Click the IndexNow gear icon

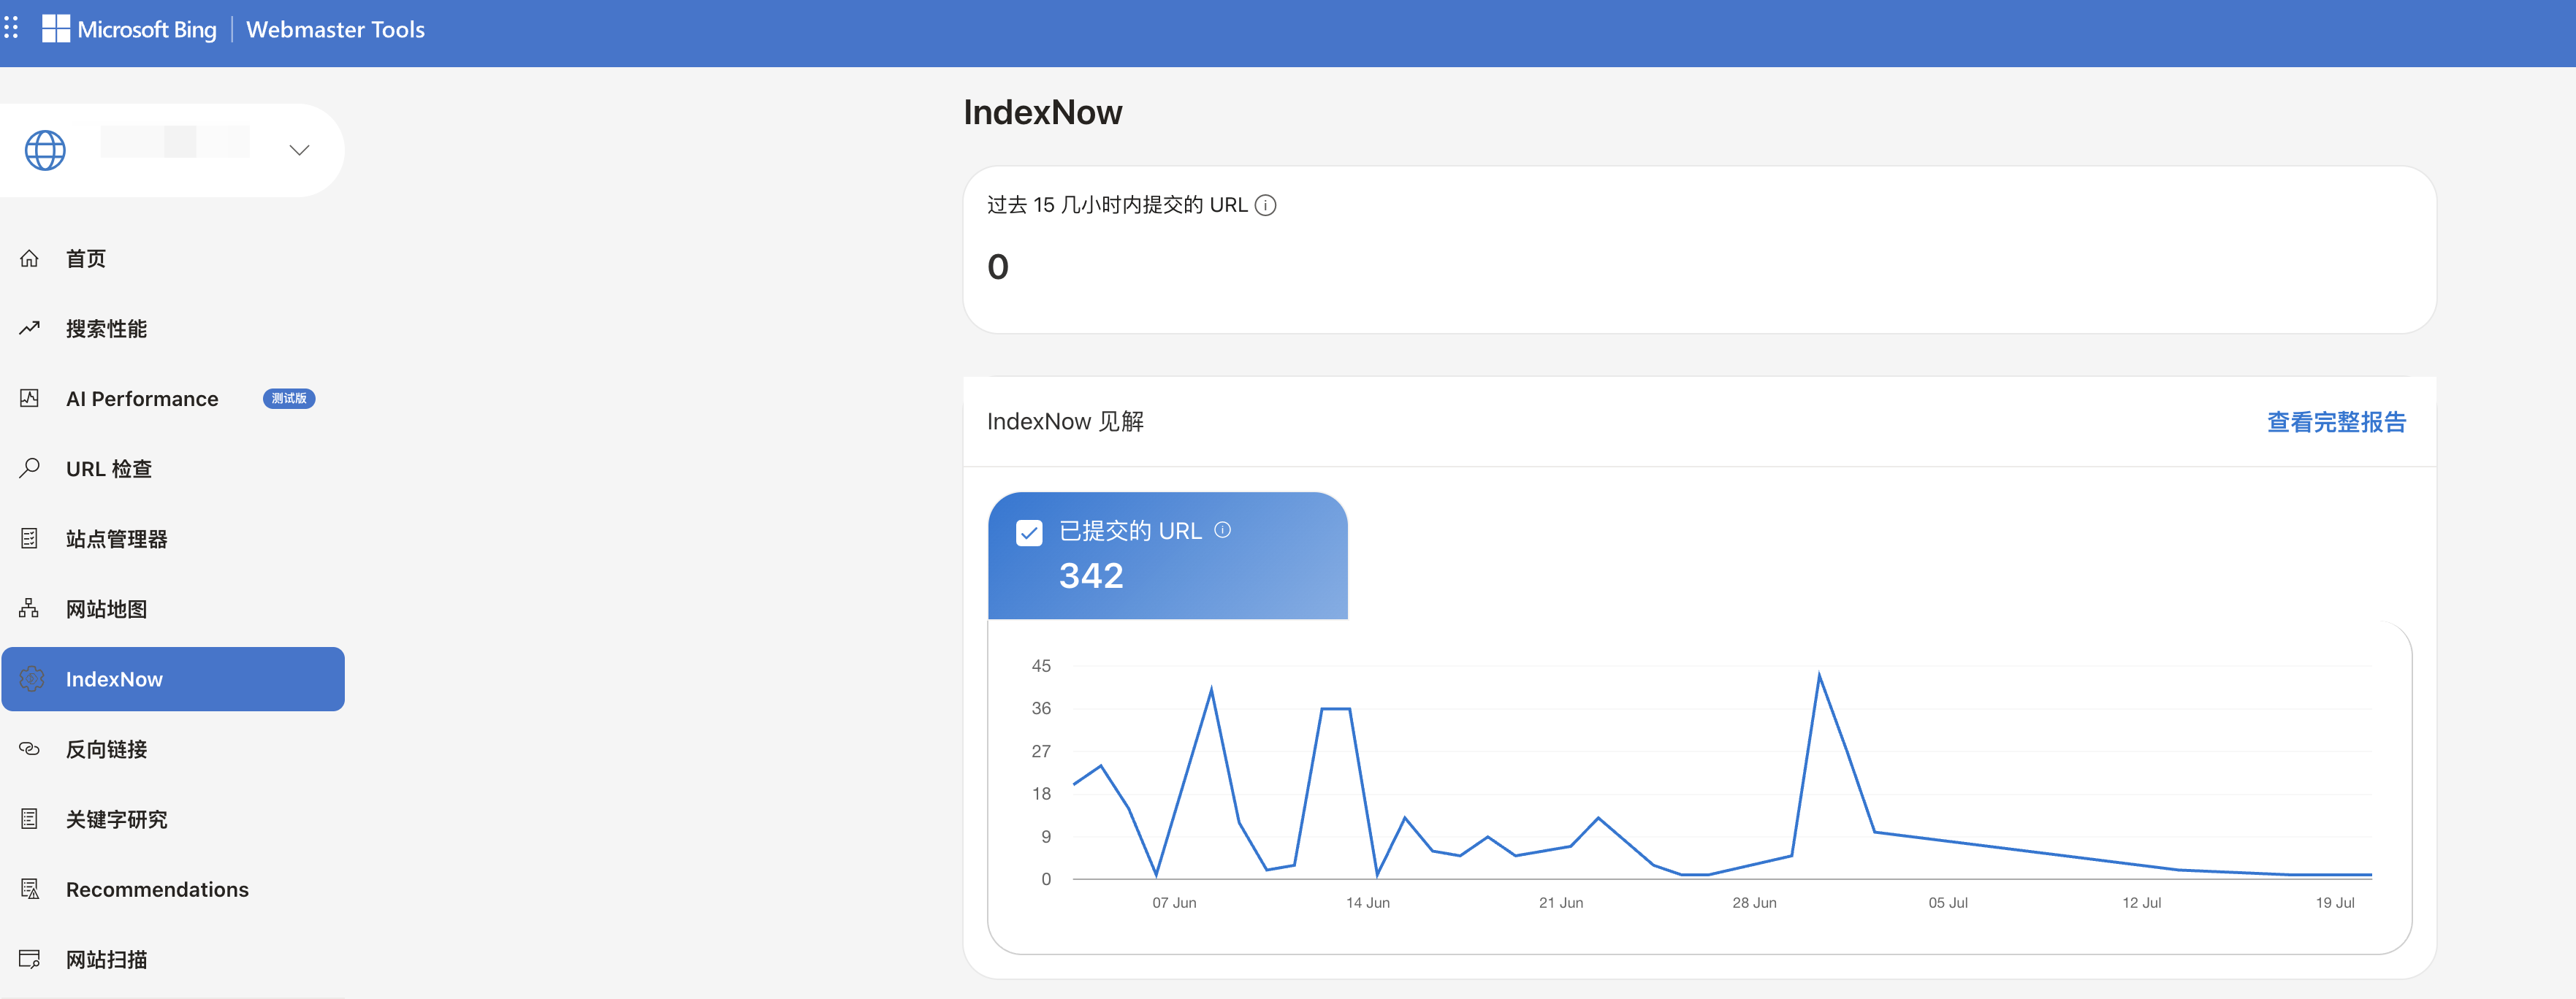pyautogui.click(x=31, y=679)
